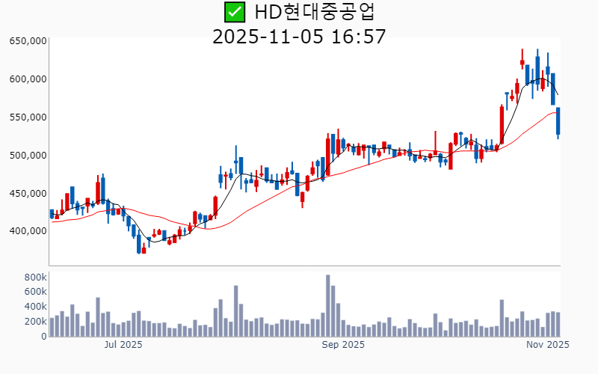Click the 2025-11-05 16:57 timestamp

[299, 36]
